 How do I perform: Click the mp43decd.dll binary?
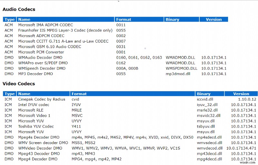209,153
